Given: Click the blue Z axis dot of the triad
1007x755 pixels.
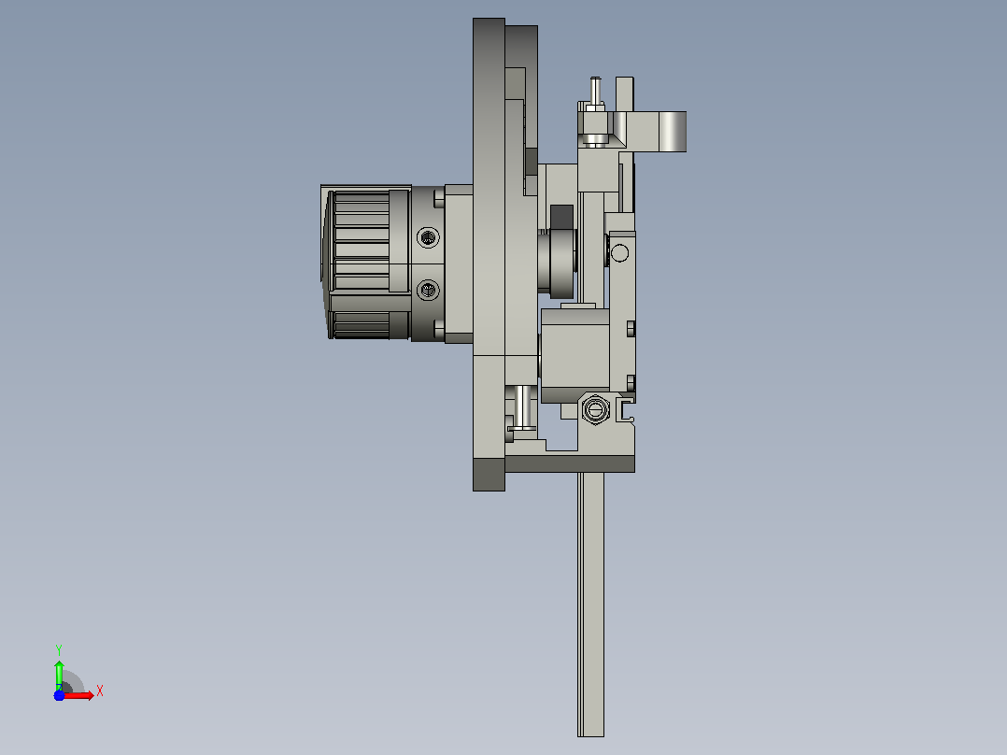Looking at the screenshot, I should [x=59, y=695].
